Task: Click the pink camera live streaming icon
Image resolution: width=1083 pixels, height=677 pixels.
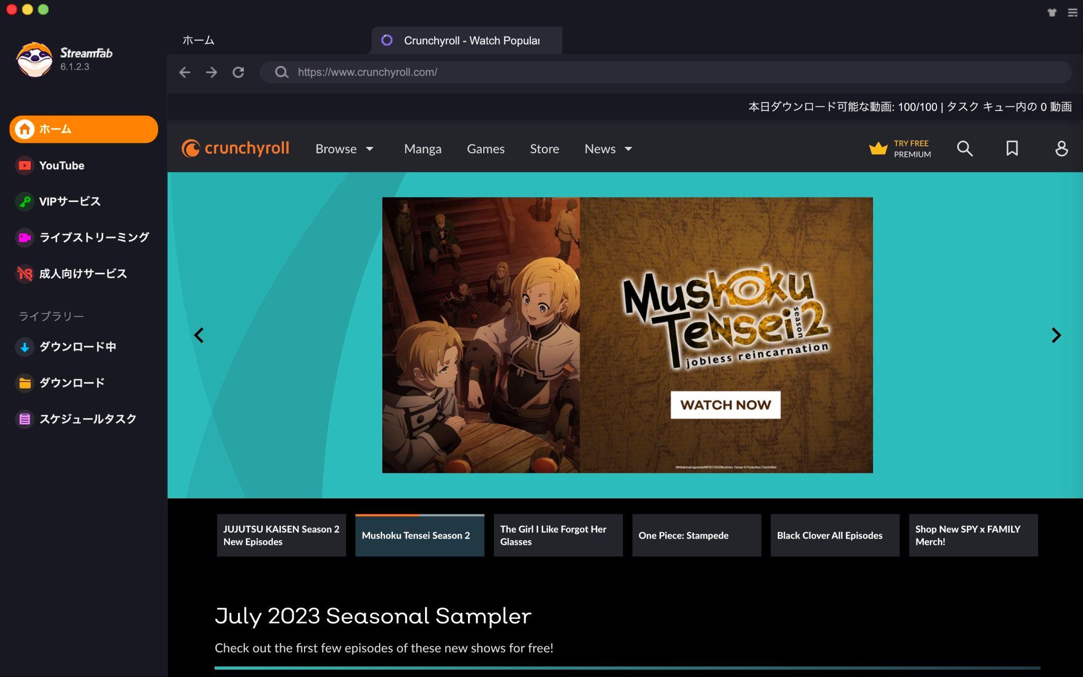Action: (x=24, y=237)
